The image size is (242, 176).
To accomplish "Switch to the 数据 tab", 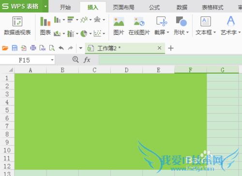I will pyautogui.click(x=182, y=7).
